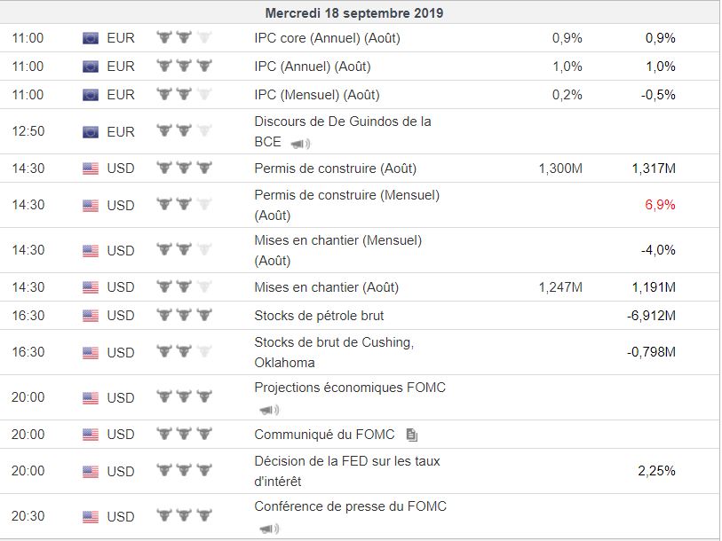The image size is (722, 541).
Task: Click the 2,25% previous interest rate value
Action: [656, 471]
